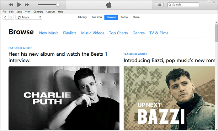Select the Browse tab
218x131 pixels.
[x=111, y=17]
